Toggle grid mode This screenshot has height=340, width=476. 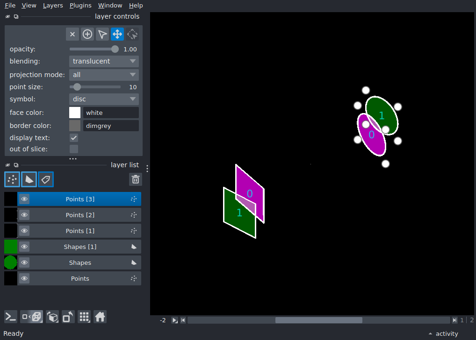click(x=84, y=317)
